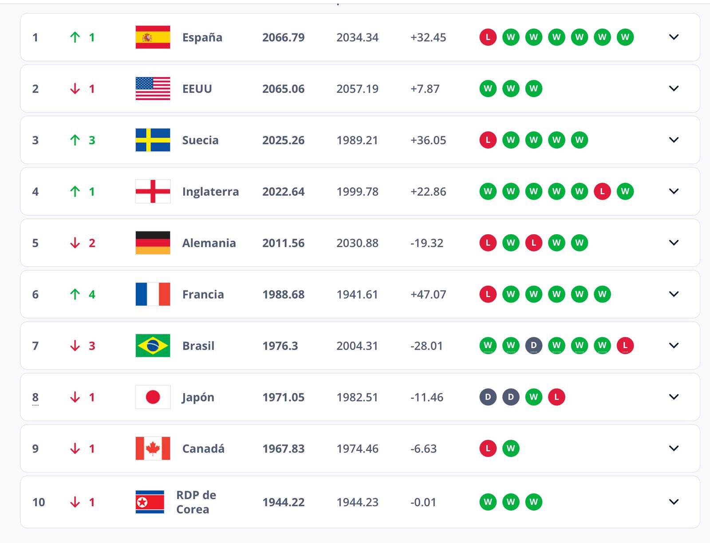Screen dimensions: 710x543
Task: Click the Spain flag icon
Action: point(153,37)
